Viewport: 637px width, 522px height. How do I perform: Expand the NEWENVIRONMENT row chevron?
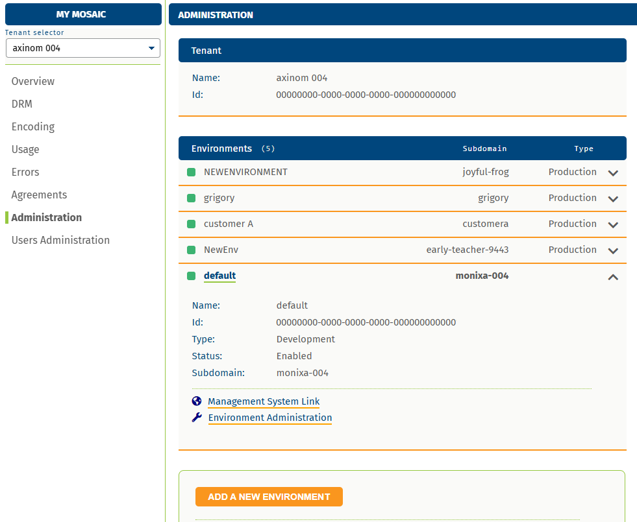point(612,173)
